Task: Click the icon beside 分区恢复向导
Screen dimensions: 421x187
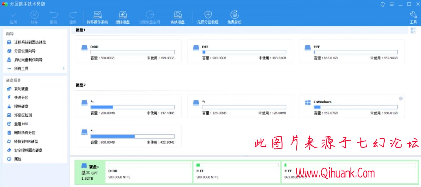Action: [x=9, y=51]
